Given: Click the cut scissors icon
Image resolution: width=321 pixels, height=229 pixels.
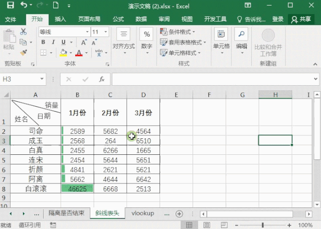Looking at the screenshot, I should click(x=24, y=32).
